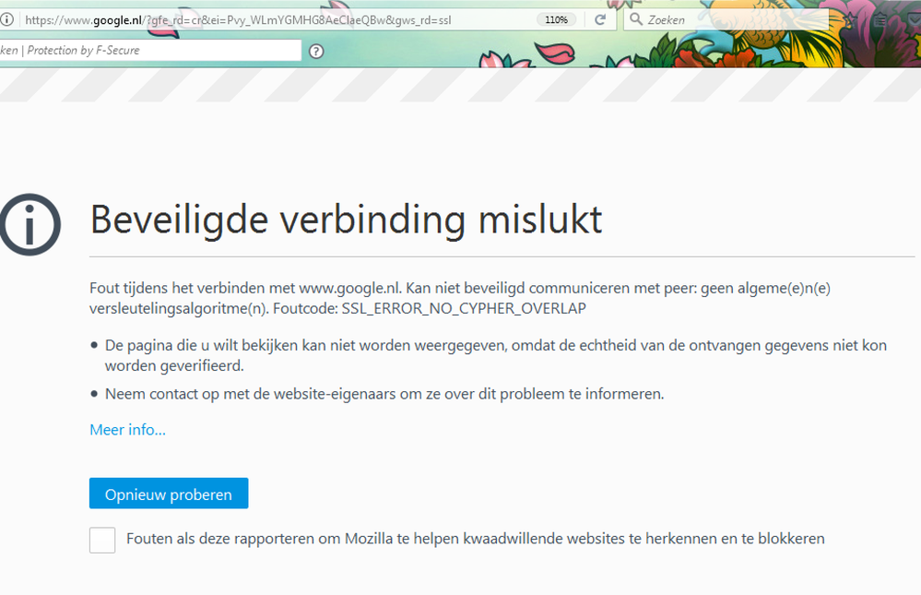Click 'Fouten als deze rapporteren' label text

click(475, 539)
